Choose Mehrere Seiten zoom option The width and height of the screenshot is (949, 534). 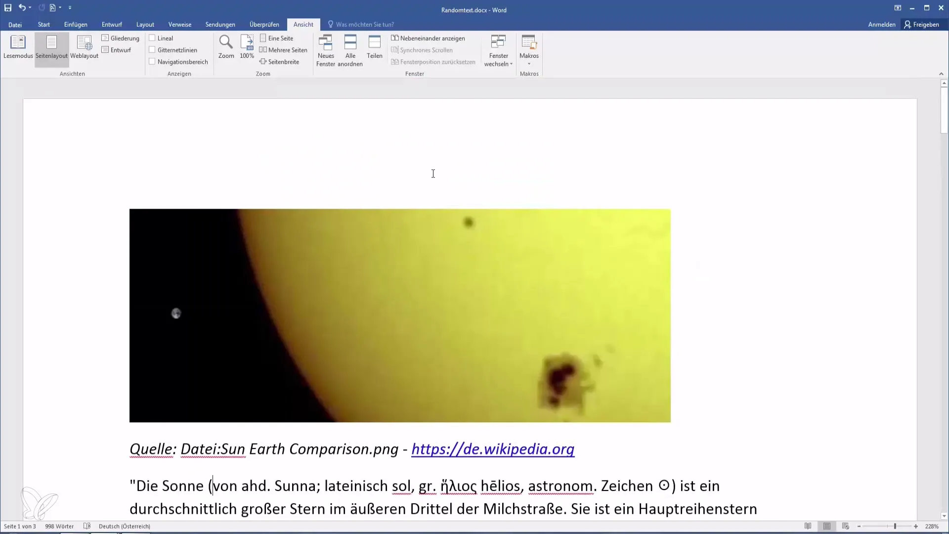(x=283, y=50)
